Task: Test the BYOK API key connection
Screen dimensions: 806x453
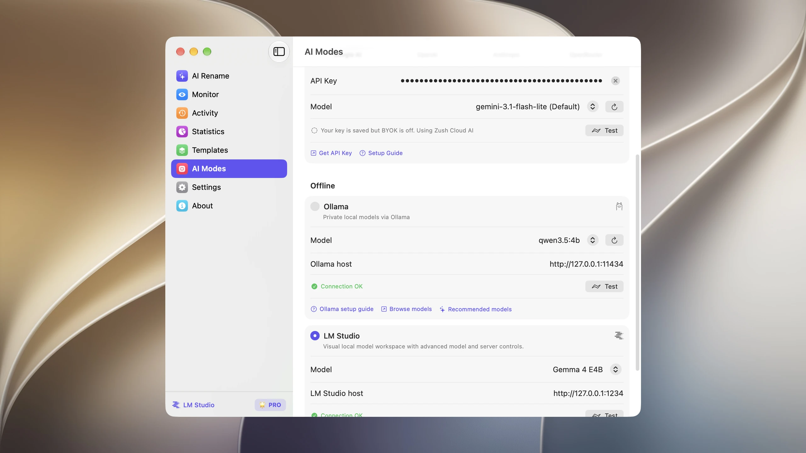Action: (x=604, y=131)
